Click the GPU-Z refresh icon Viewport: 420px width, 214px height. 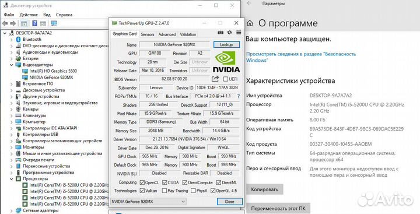click(x=230, y=33)
